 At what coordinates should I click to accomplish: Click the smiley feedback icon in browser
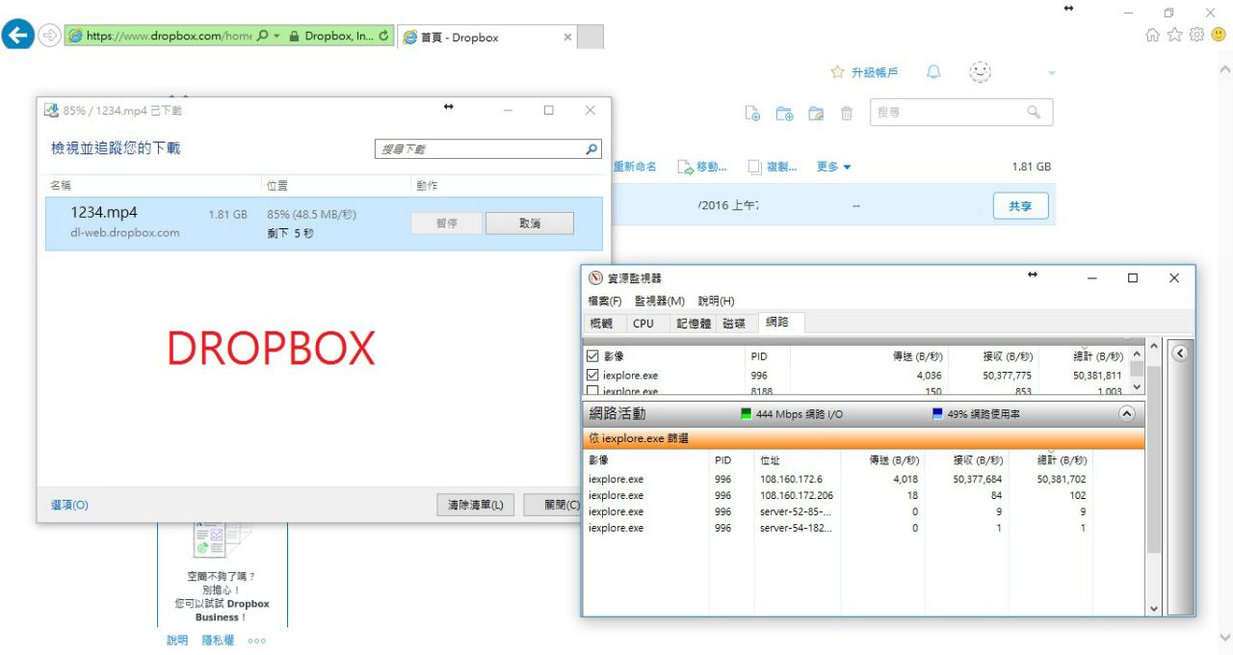pos(1219,35)
